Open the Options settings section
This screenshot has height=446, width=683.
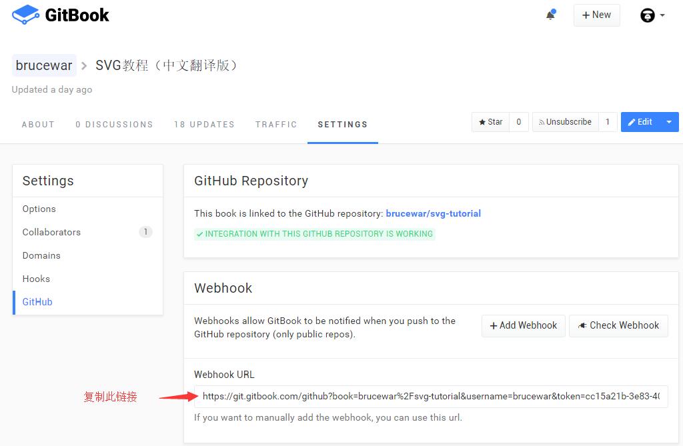(88, 209)
